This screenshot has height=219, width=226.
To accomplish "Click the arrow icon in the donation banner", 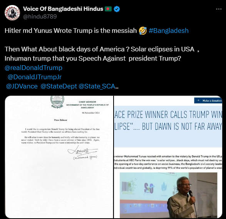I will tap(198, 100).
